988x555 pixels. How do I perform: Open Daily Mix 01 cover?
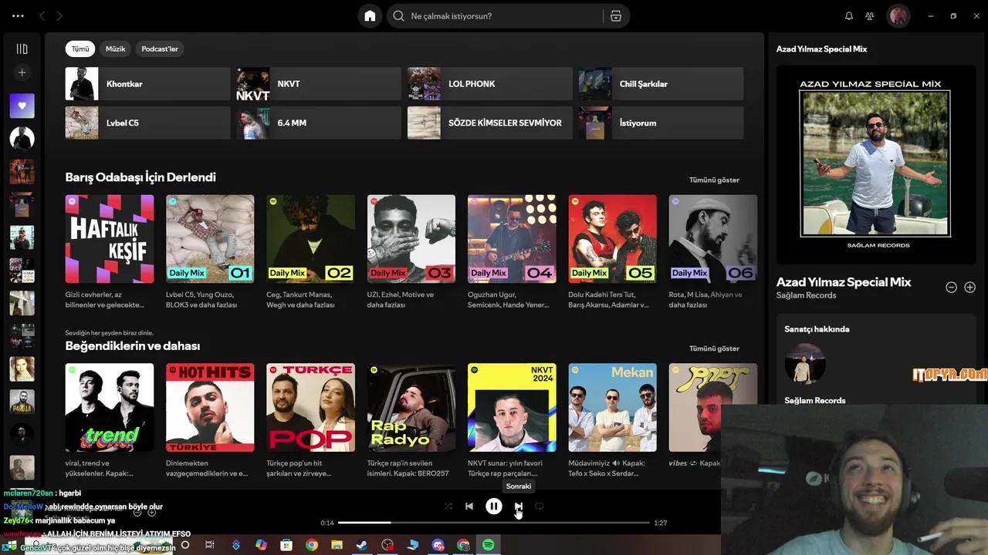pos(210,239)
